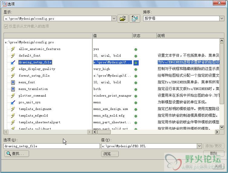Click the green status dot for edge_display_quality

click(136, 70)
